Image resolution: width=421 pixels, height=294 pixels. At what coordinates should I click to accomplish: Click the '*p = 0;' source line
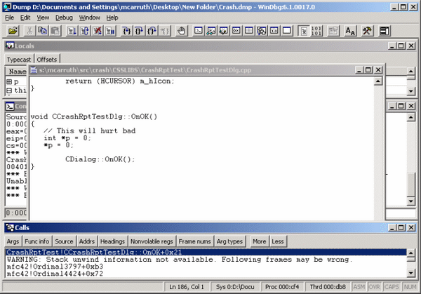(x=58, y=145)
